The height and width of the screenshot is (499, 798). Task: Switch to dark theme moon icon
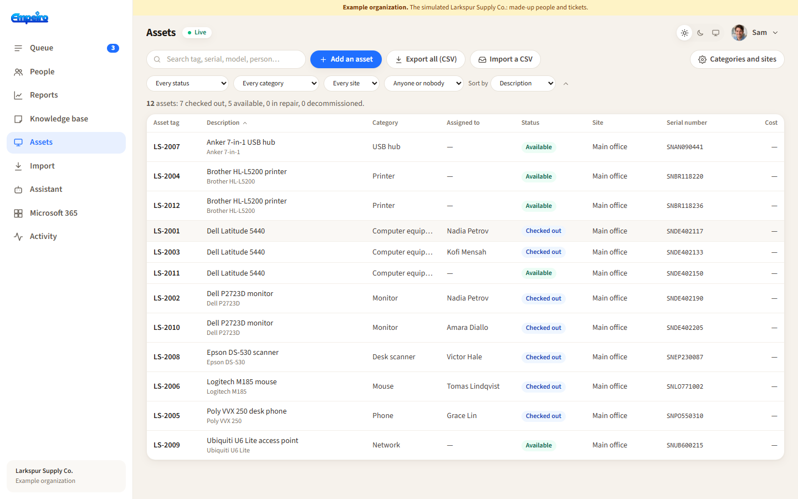click(700, 33)
